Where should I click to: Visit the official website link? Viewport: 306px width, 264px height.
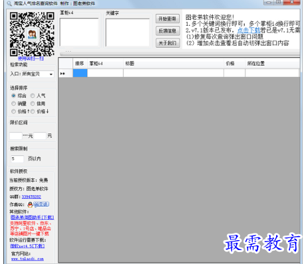coord(27,259)
